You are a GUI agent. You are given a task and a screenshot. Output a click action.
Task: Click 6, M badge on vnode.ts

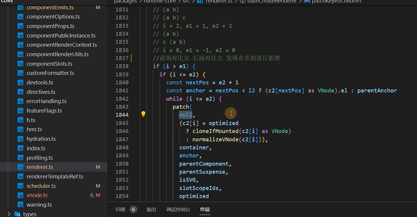(95, 195)
